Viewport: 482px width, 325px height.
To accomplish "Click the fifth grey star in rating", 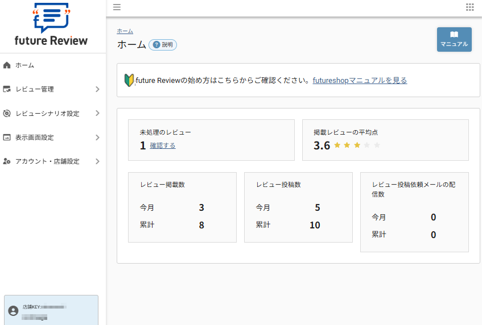I will tap(377, 145).
